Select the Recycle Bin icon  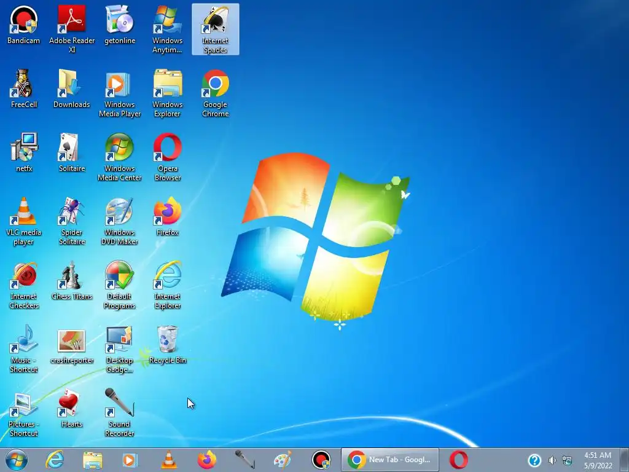pos(167,344)
